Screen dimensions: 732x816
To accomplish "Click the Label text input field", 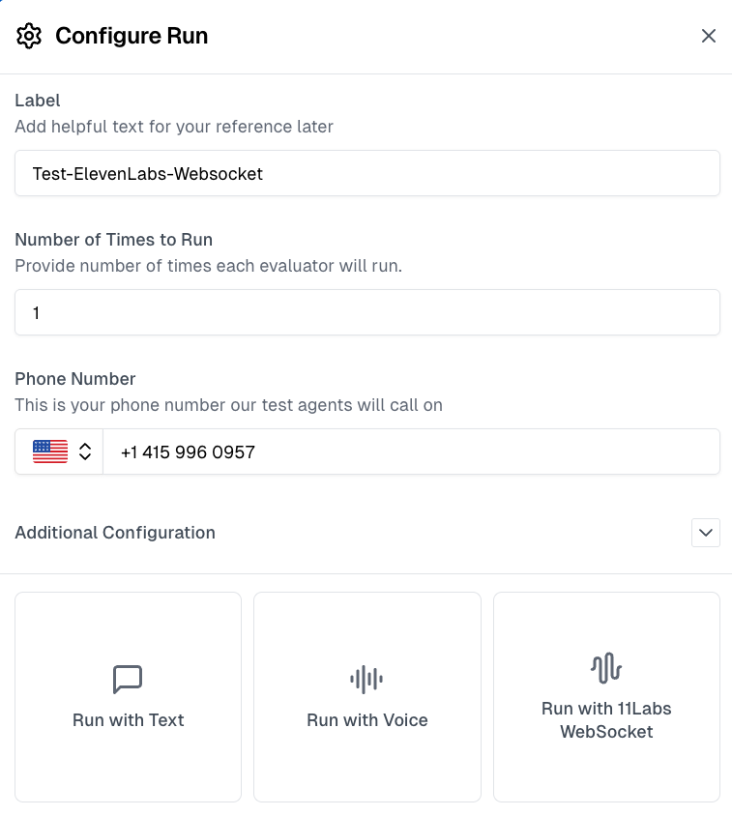I will pyautogui.click(x=366, y=173).
